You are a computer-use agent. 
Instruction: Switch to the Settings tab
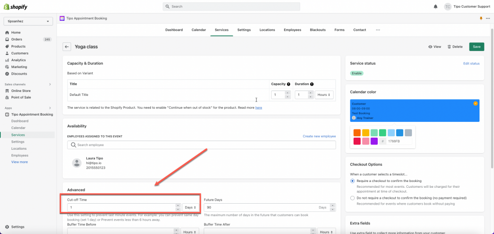244,30
